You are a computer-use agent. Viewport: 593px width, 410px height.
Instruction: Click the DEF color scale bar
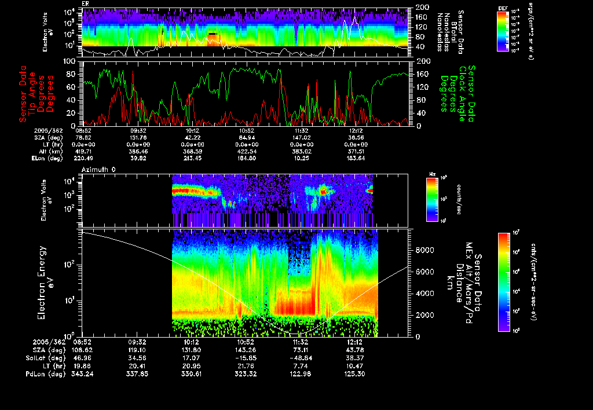[x=503, y=31]
